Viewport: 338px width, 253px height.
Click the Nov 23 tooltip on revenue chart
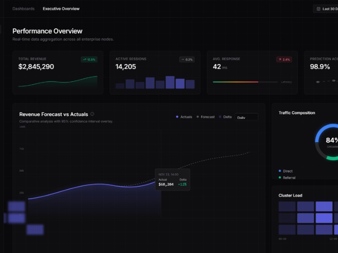172,179
